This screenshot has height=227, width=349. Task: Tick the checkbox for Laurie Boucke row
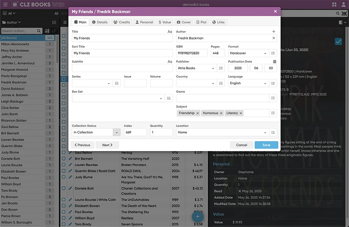pos(64,200)
